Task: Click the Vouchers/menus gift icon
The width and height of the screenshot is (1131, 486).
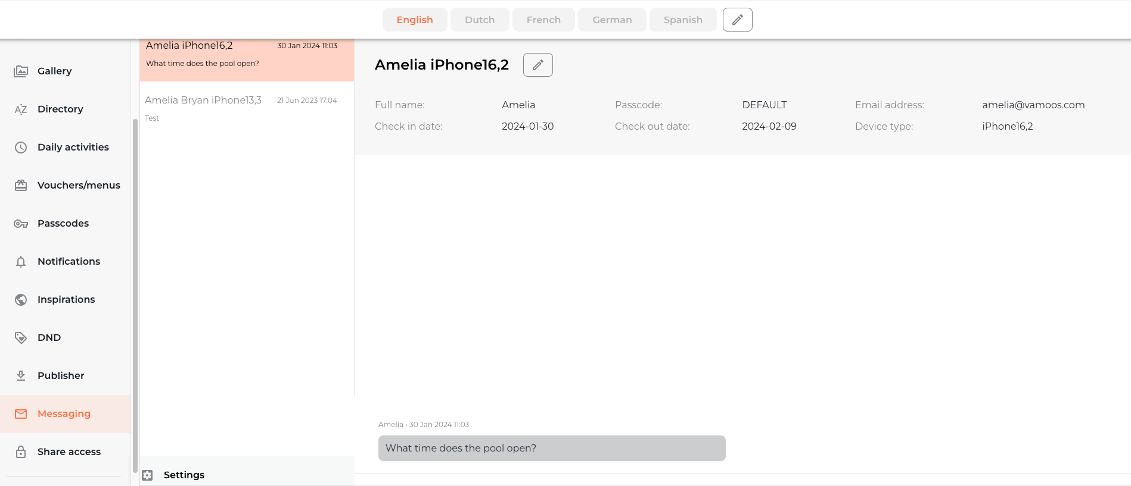Action: click(21, 186)
